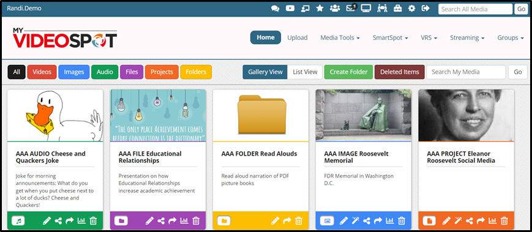This screenshot has width=532, height=232.
Task: Open Deleted Items
Action: pos(399,72)
